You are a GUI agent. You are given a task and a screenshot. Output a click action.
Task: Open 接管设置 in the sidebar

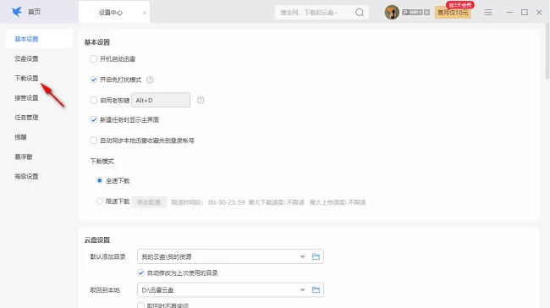click(26, 98)
